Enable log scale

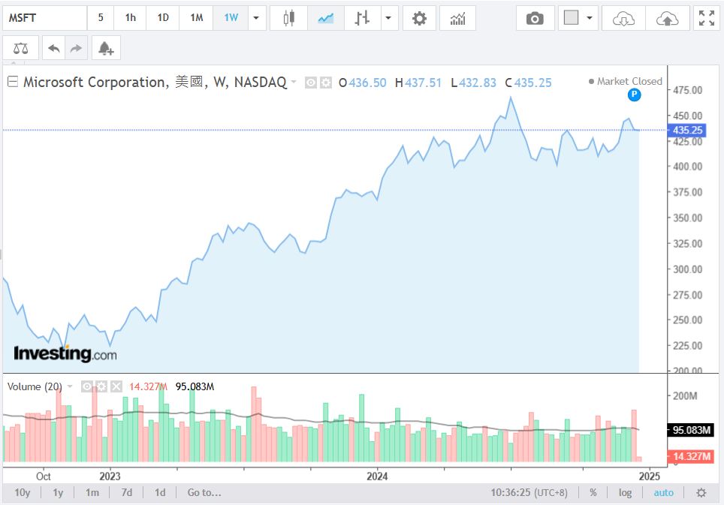coord(625,493)
